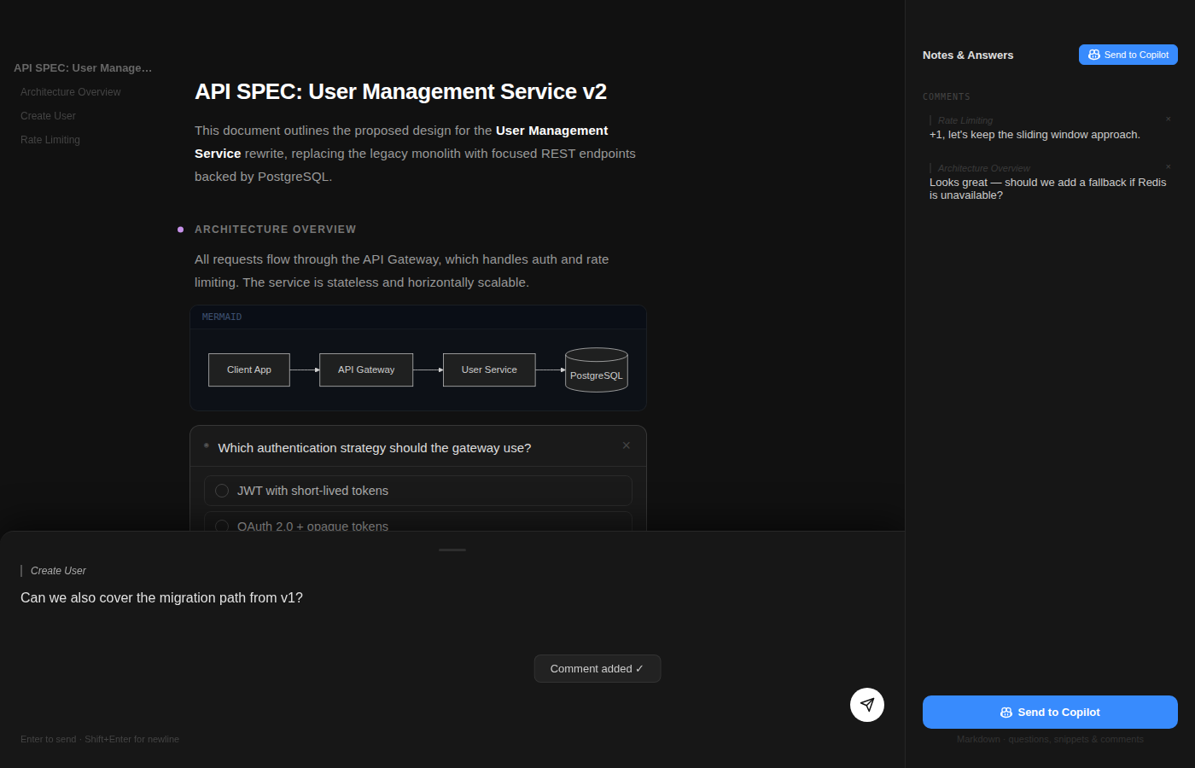Click the Architecture Overview comment reference label

[984, 168]
